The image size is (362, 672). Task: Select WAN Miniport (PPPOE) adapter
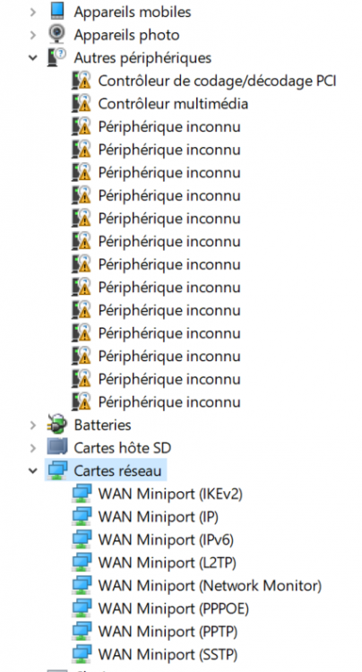174,608
